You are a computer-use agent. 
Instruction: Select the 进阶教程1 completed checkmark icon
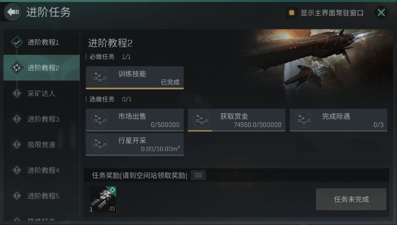[17, 42]
